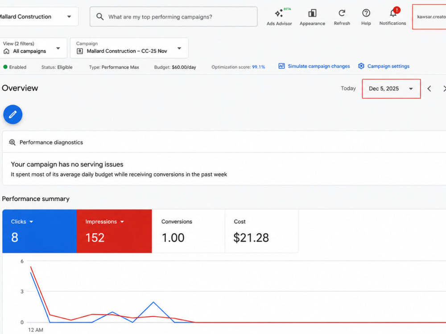Open the Campaign selector dropdown
Image resolution: width=446 pixels, height=334 pixels.
129,48
